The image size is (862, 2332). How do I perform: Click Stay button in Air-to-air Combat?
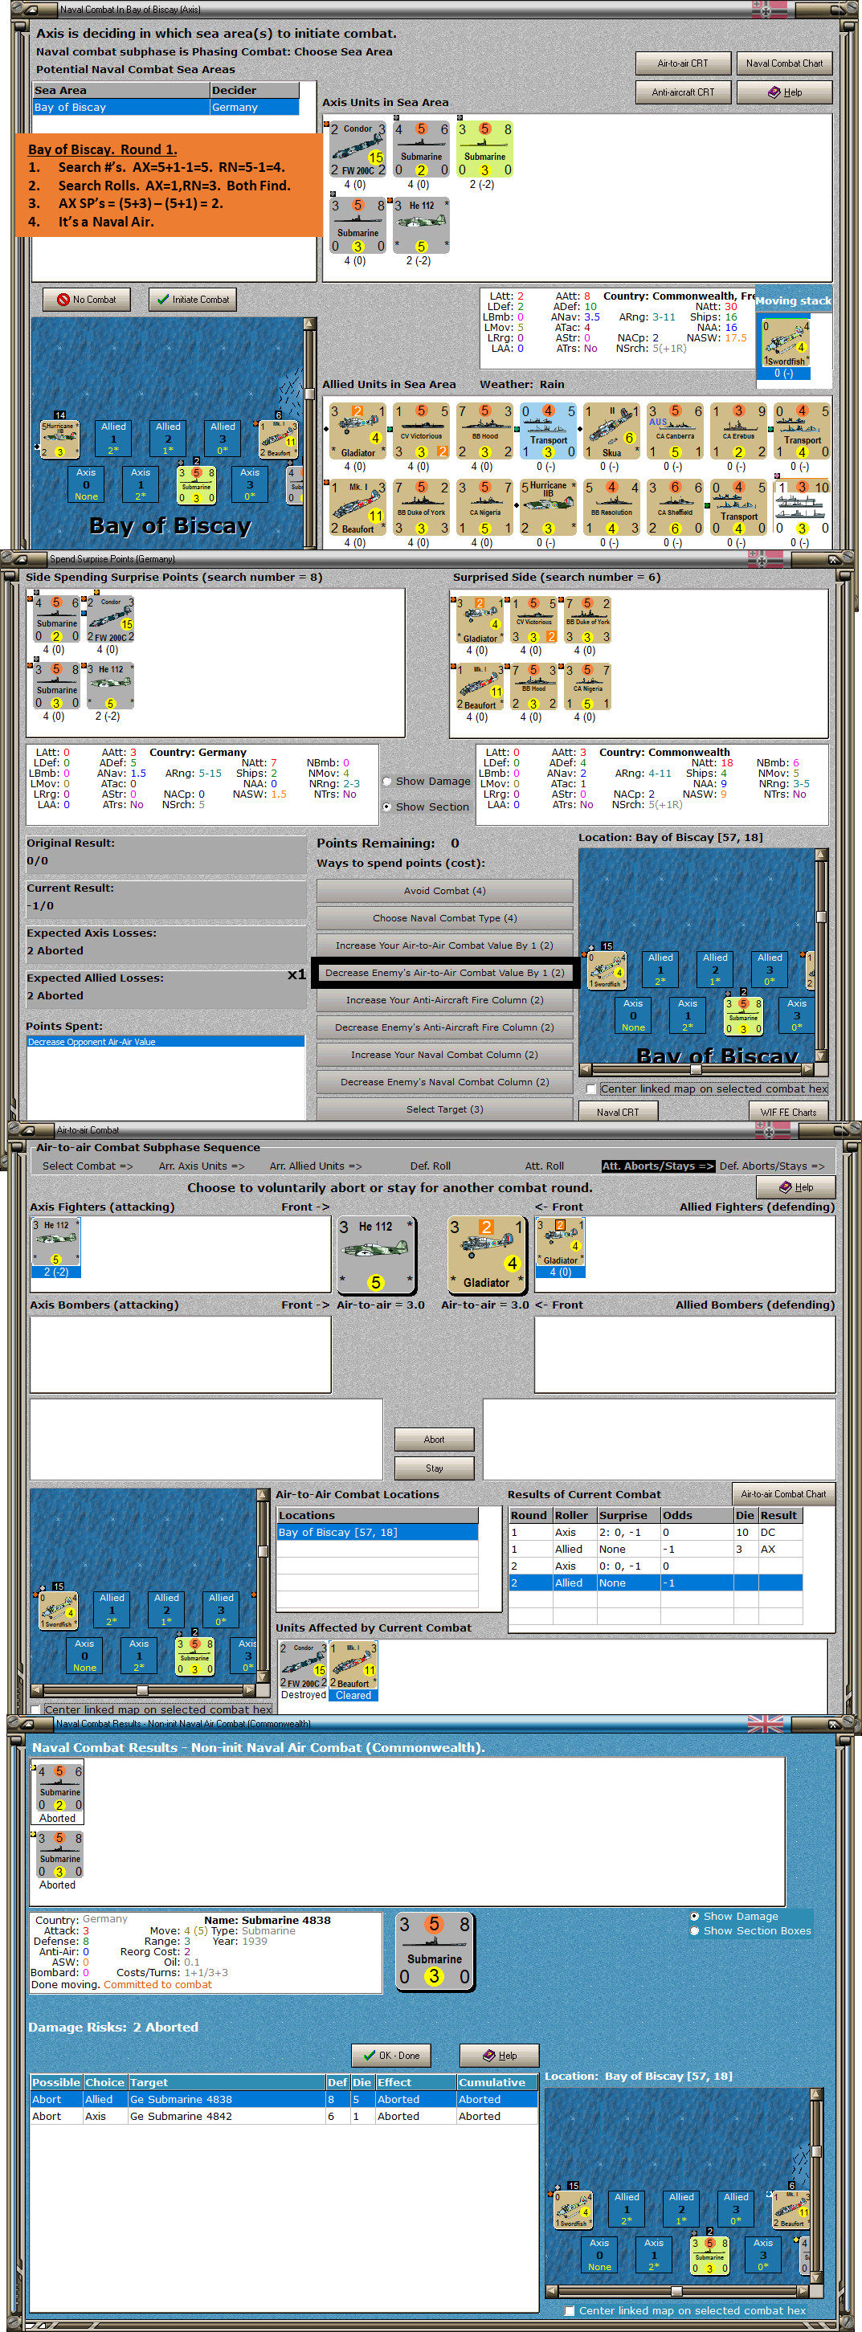click(435, 1468)
